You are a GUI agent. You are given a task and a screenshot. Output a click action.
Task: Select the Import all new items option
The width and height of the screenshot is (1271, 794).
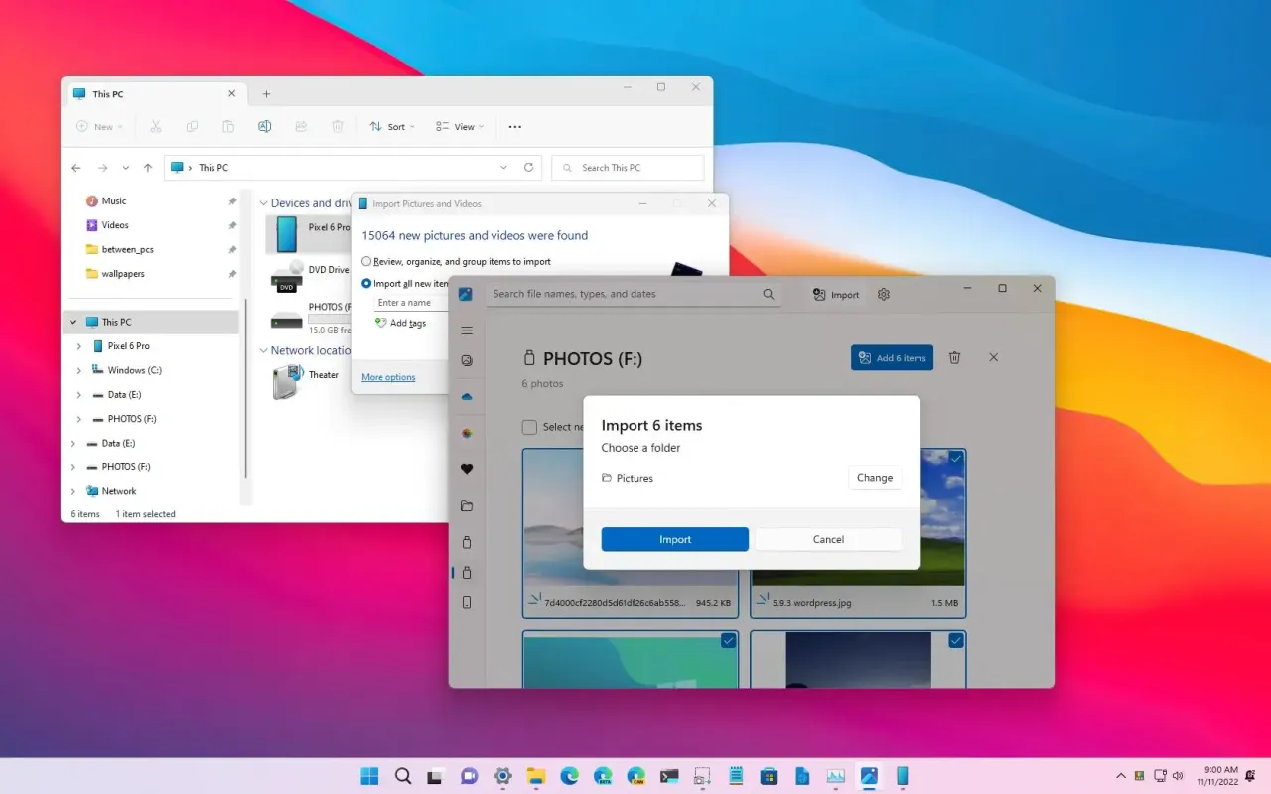click(366, 284)
